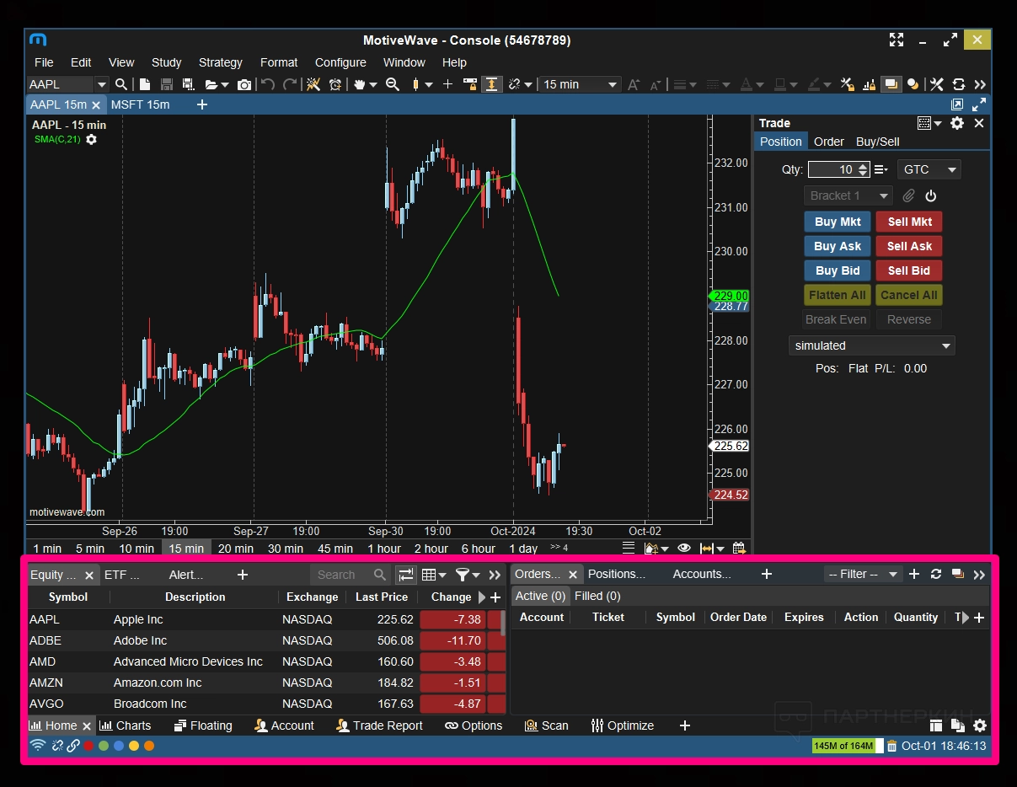This screenshot has width=1017, height=787.
Task: Show the Filled (0) orders list
Action: point(597,596)
